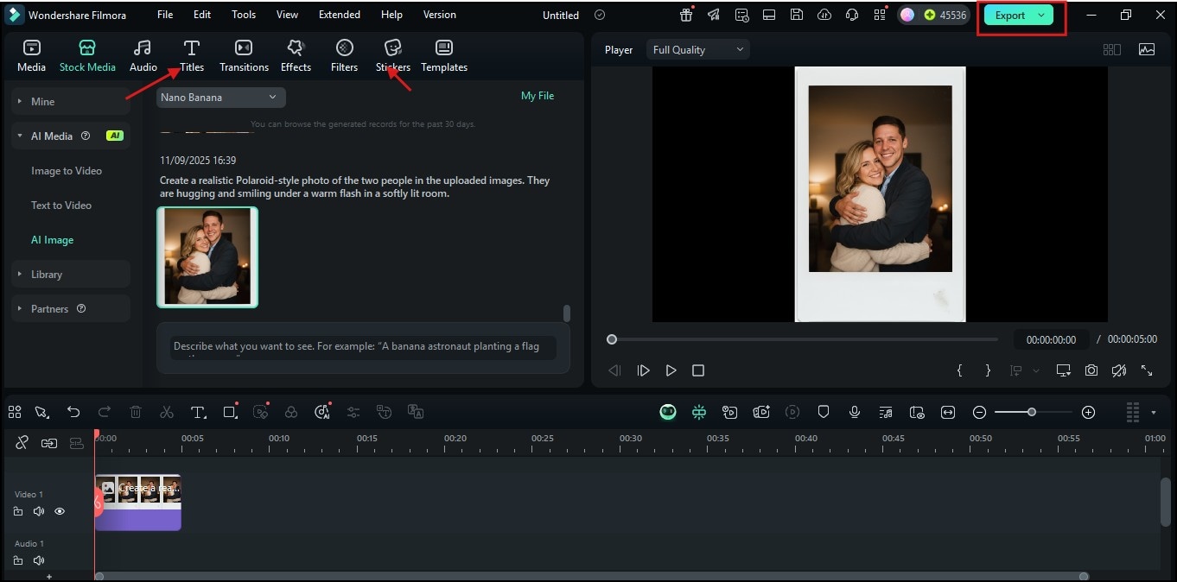Image resolution: width=1177 pixels, height=582 pixels.
Task: Lock the Video 1 track
Action: pos(17,511)
